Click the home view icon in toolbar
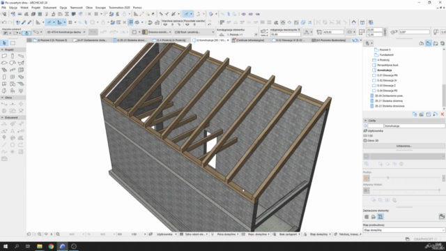The height and width of the screenshot is (251, 446). point(353,22)
